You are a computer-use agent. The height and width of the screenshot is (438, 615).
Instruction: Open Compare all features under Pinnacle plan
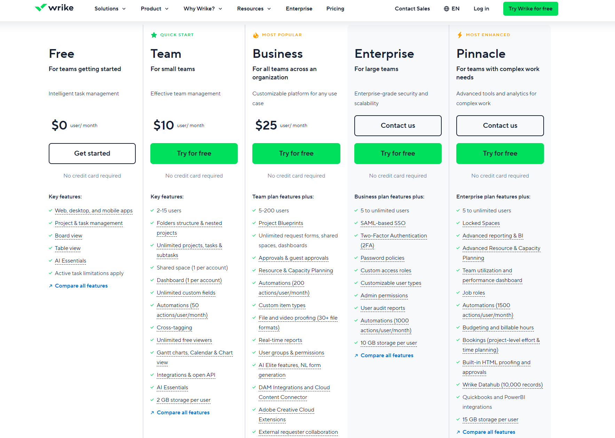tap(489, 432)
